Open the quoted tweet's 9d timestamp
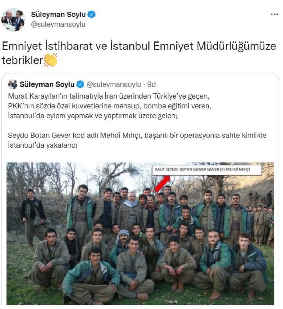This screenshot has width=283, height=309. click(x=152, y=84)
